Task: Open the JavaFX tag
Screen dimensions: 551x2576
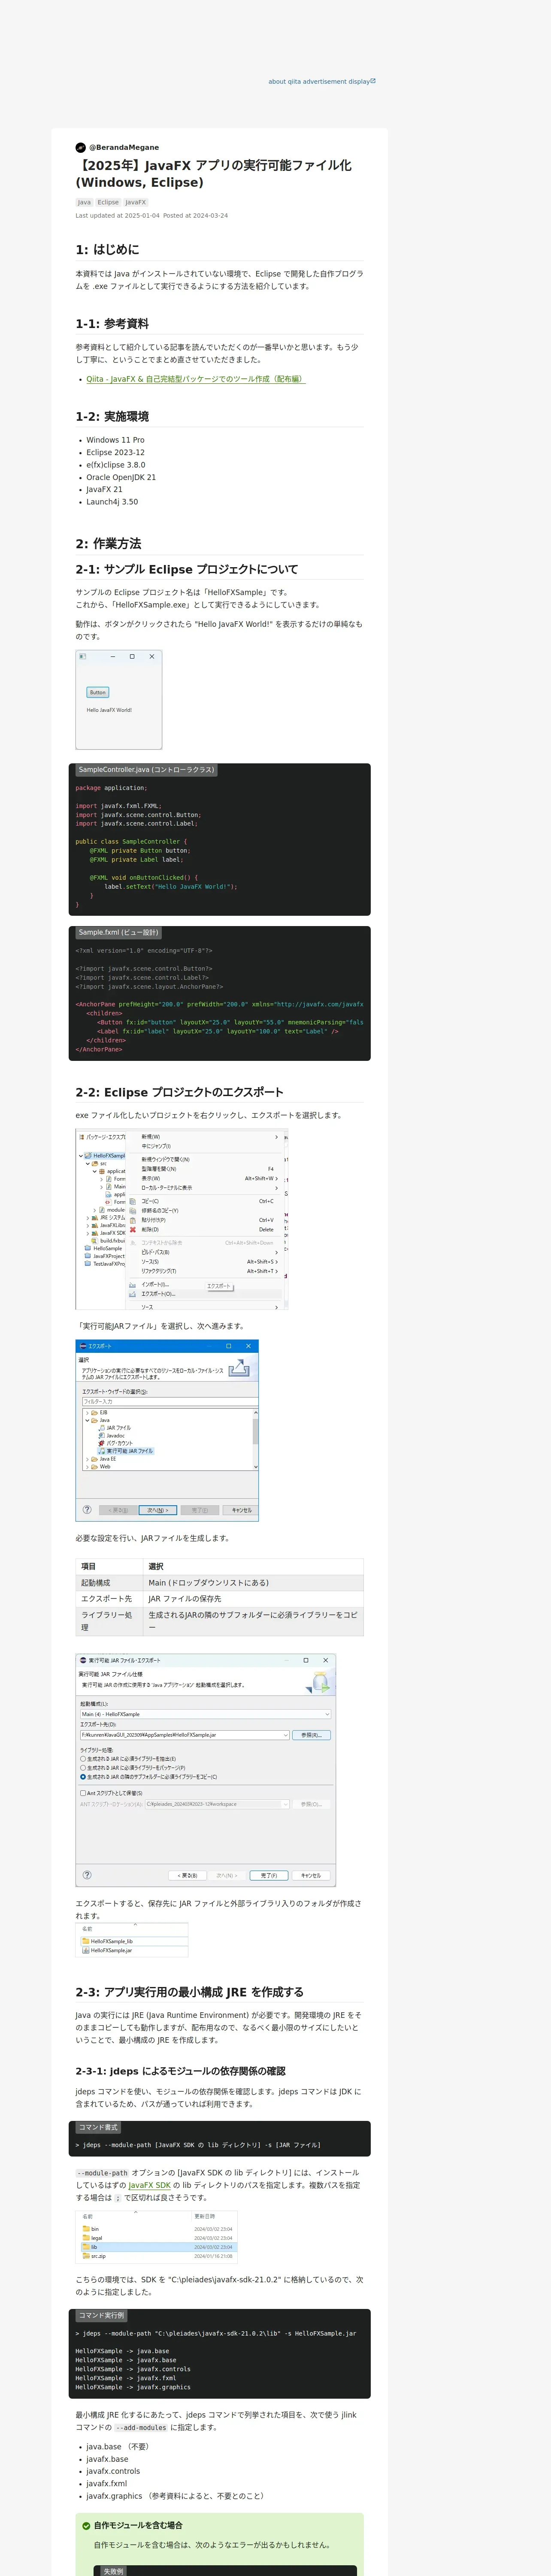Action: [x=135, y=202]
